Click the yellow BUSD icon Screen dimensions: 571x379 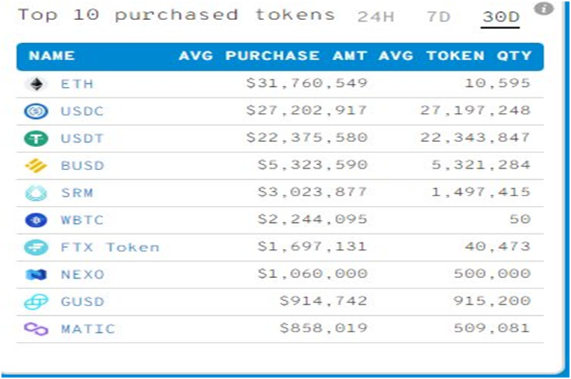tap(36, 166)
